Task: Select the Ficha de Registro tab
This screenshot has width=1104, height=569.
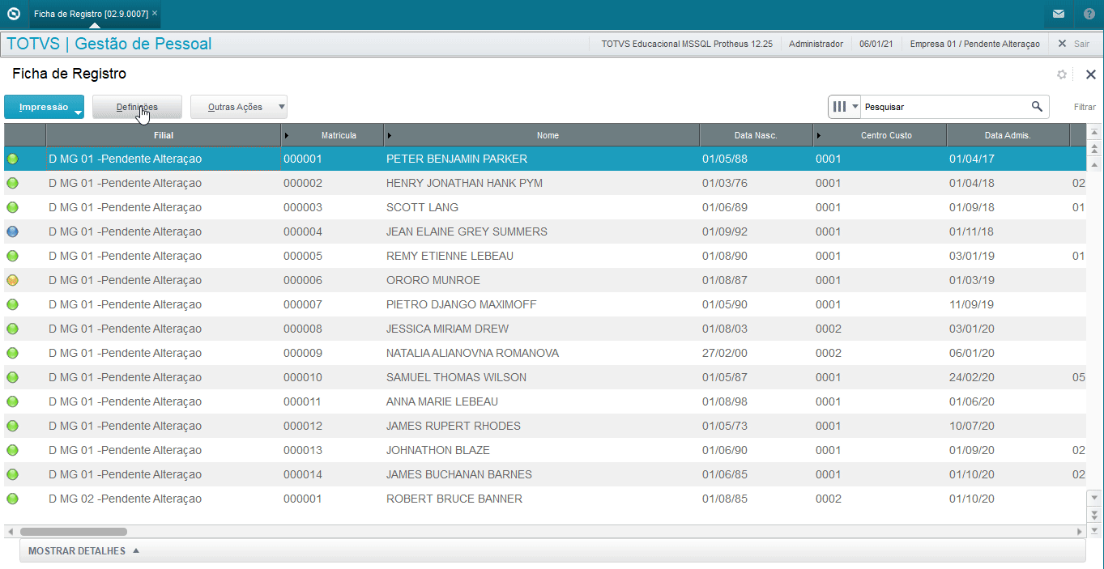Action: 91,14
